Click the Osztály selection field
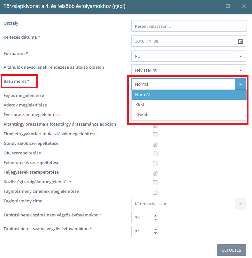This screenshot has height=258, width=252. [189, 26]
